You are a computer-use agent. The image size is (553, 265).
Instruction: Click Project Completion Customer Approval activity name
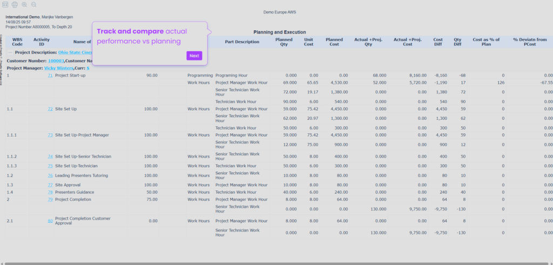point(83,221)
